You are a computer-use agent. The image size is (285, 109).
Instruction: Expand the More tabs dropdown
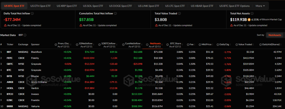point(260,6)
